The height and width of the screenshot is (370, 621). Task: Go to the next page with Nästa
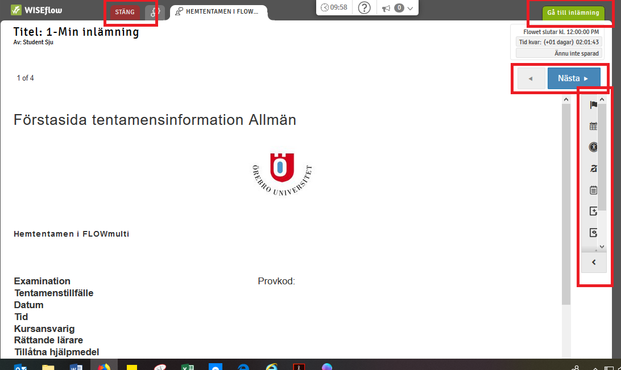coord(573,78)
